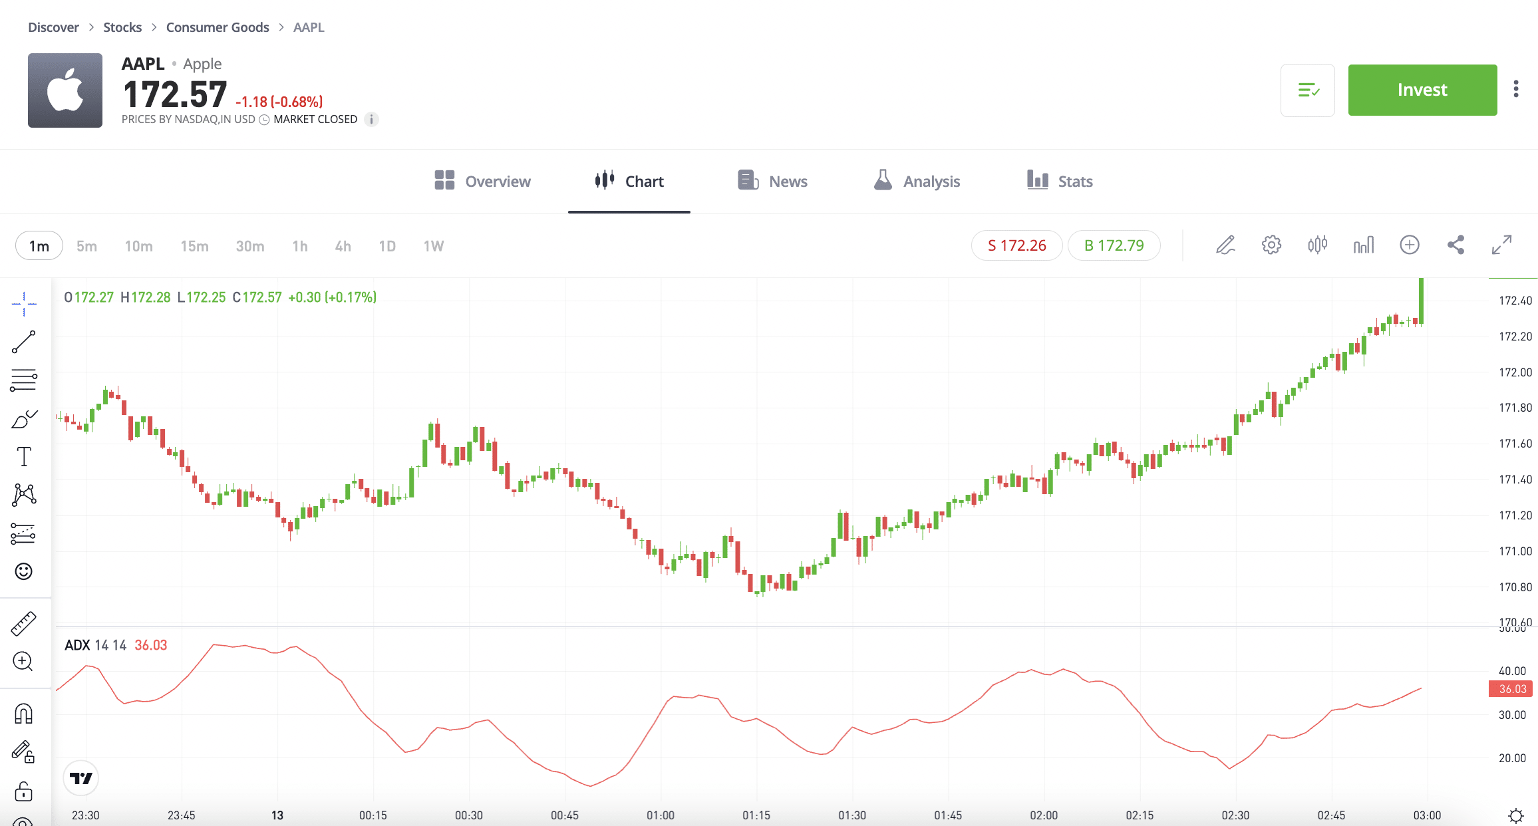The image size is (1538, 826).
Task: Open chart settings gear
Action: [1271, 245]
